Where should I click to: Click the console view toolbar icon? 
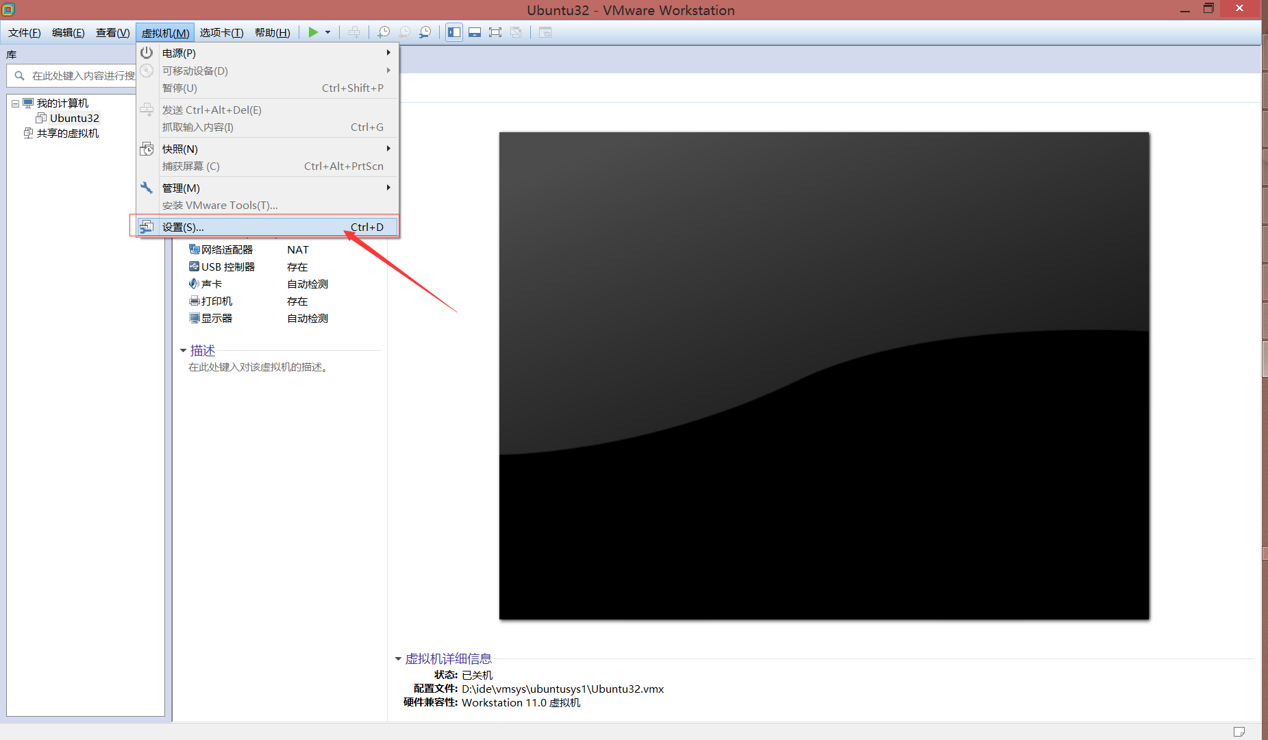click(545, 32)
